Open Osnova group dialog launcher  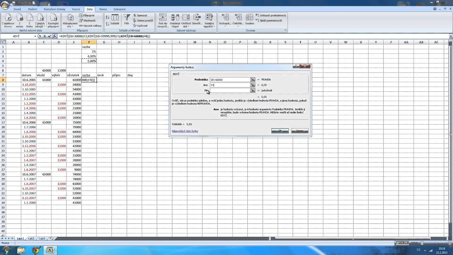tap(285, 30)
